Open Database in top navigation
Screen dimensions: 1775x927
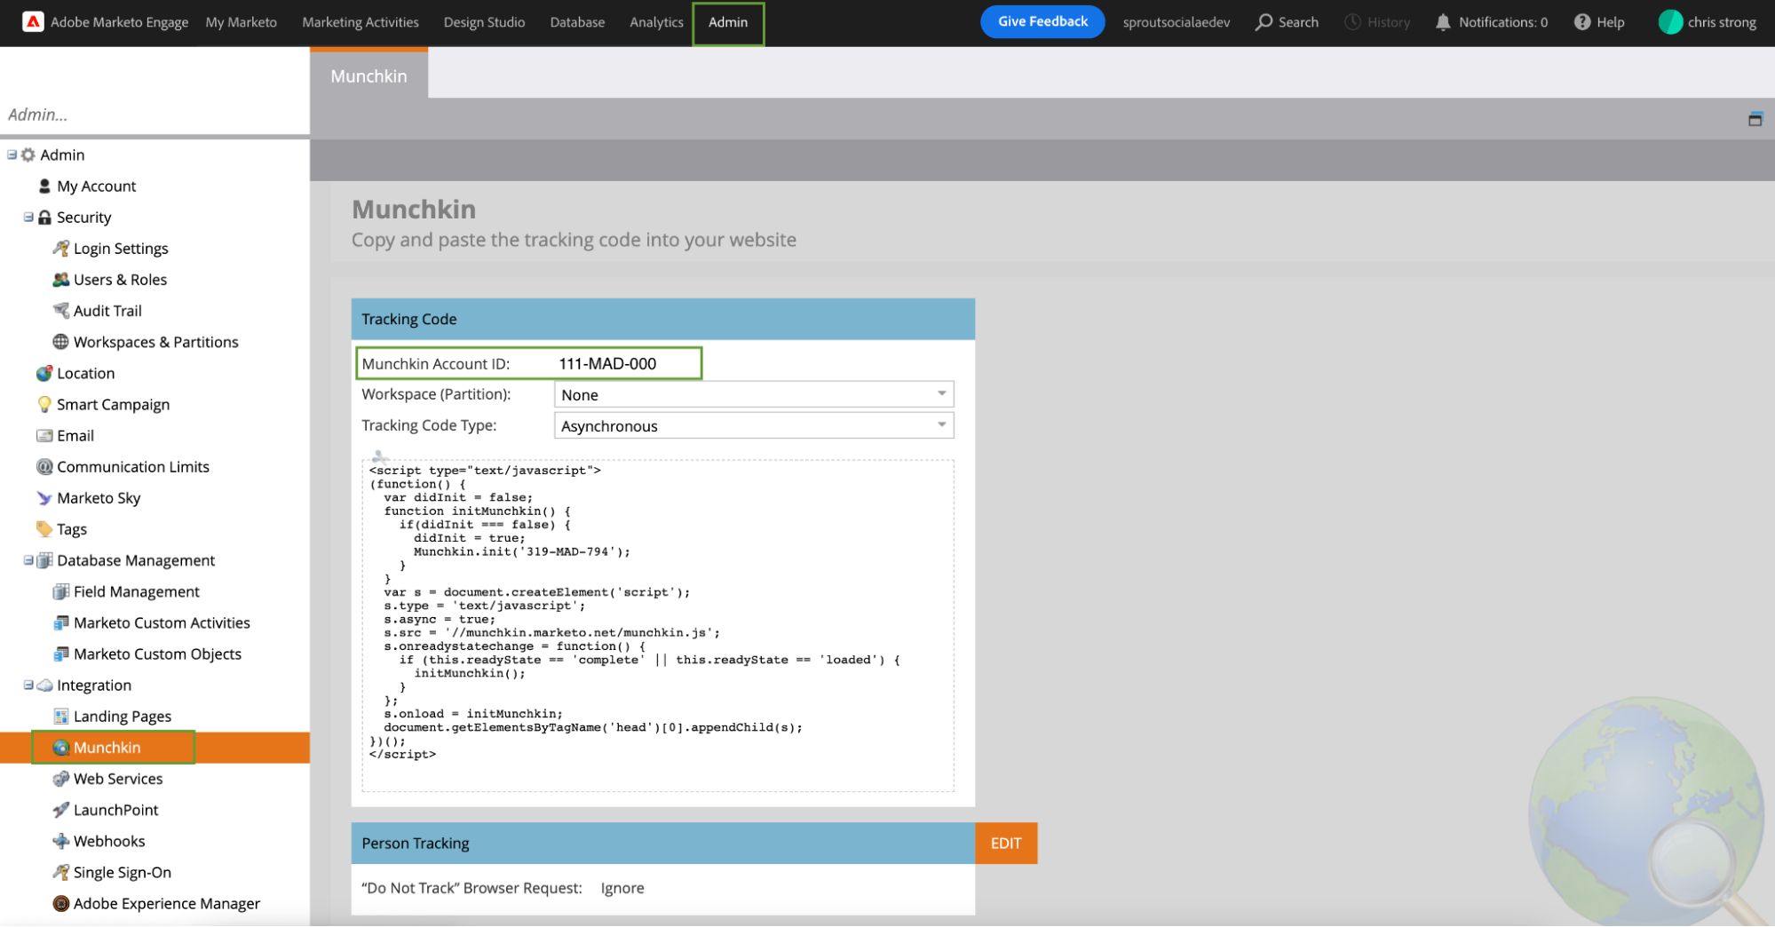(577, 22)
